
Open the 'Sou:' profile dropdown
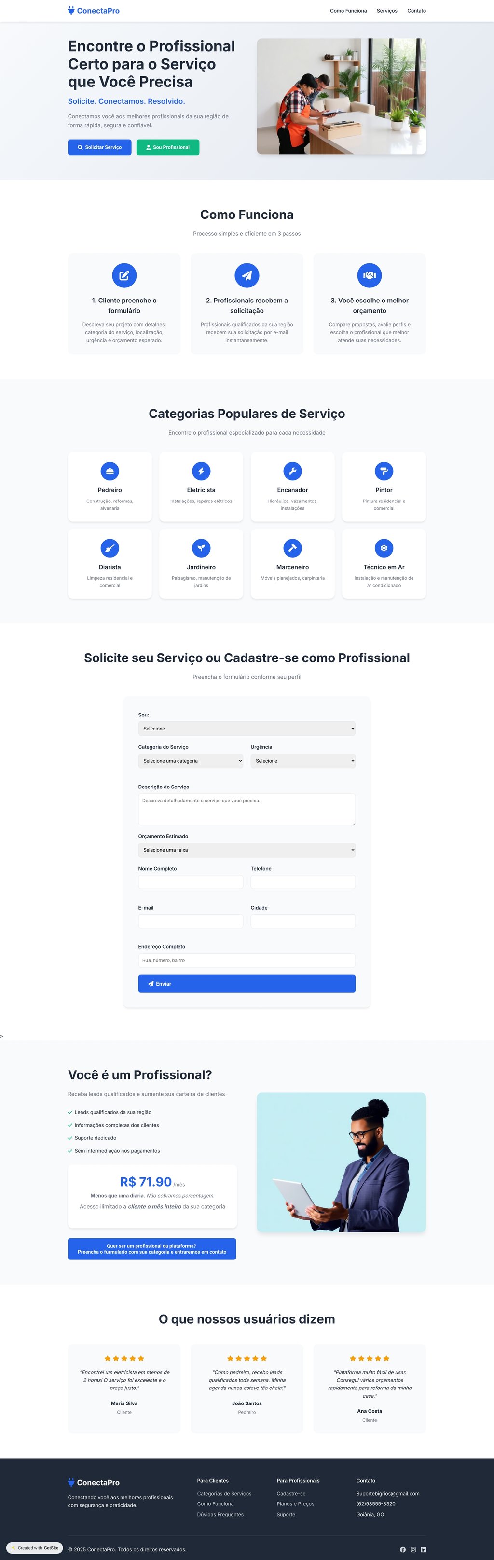click(x=247, y=728)
